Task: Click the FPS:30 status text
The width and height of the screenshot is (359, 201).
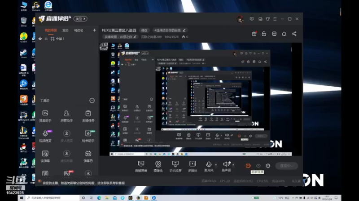Action: click(225, 181)
